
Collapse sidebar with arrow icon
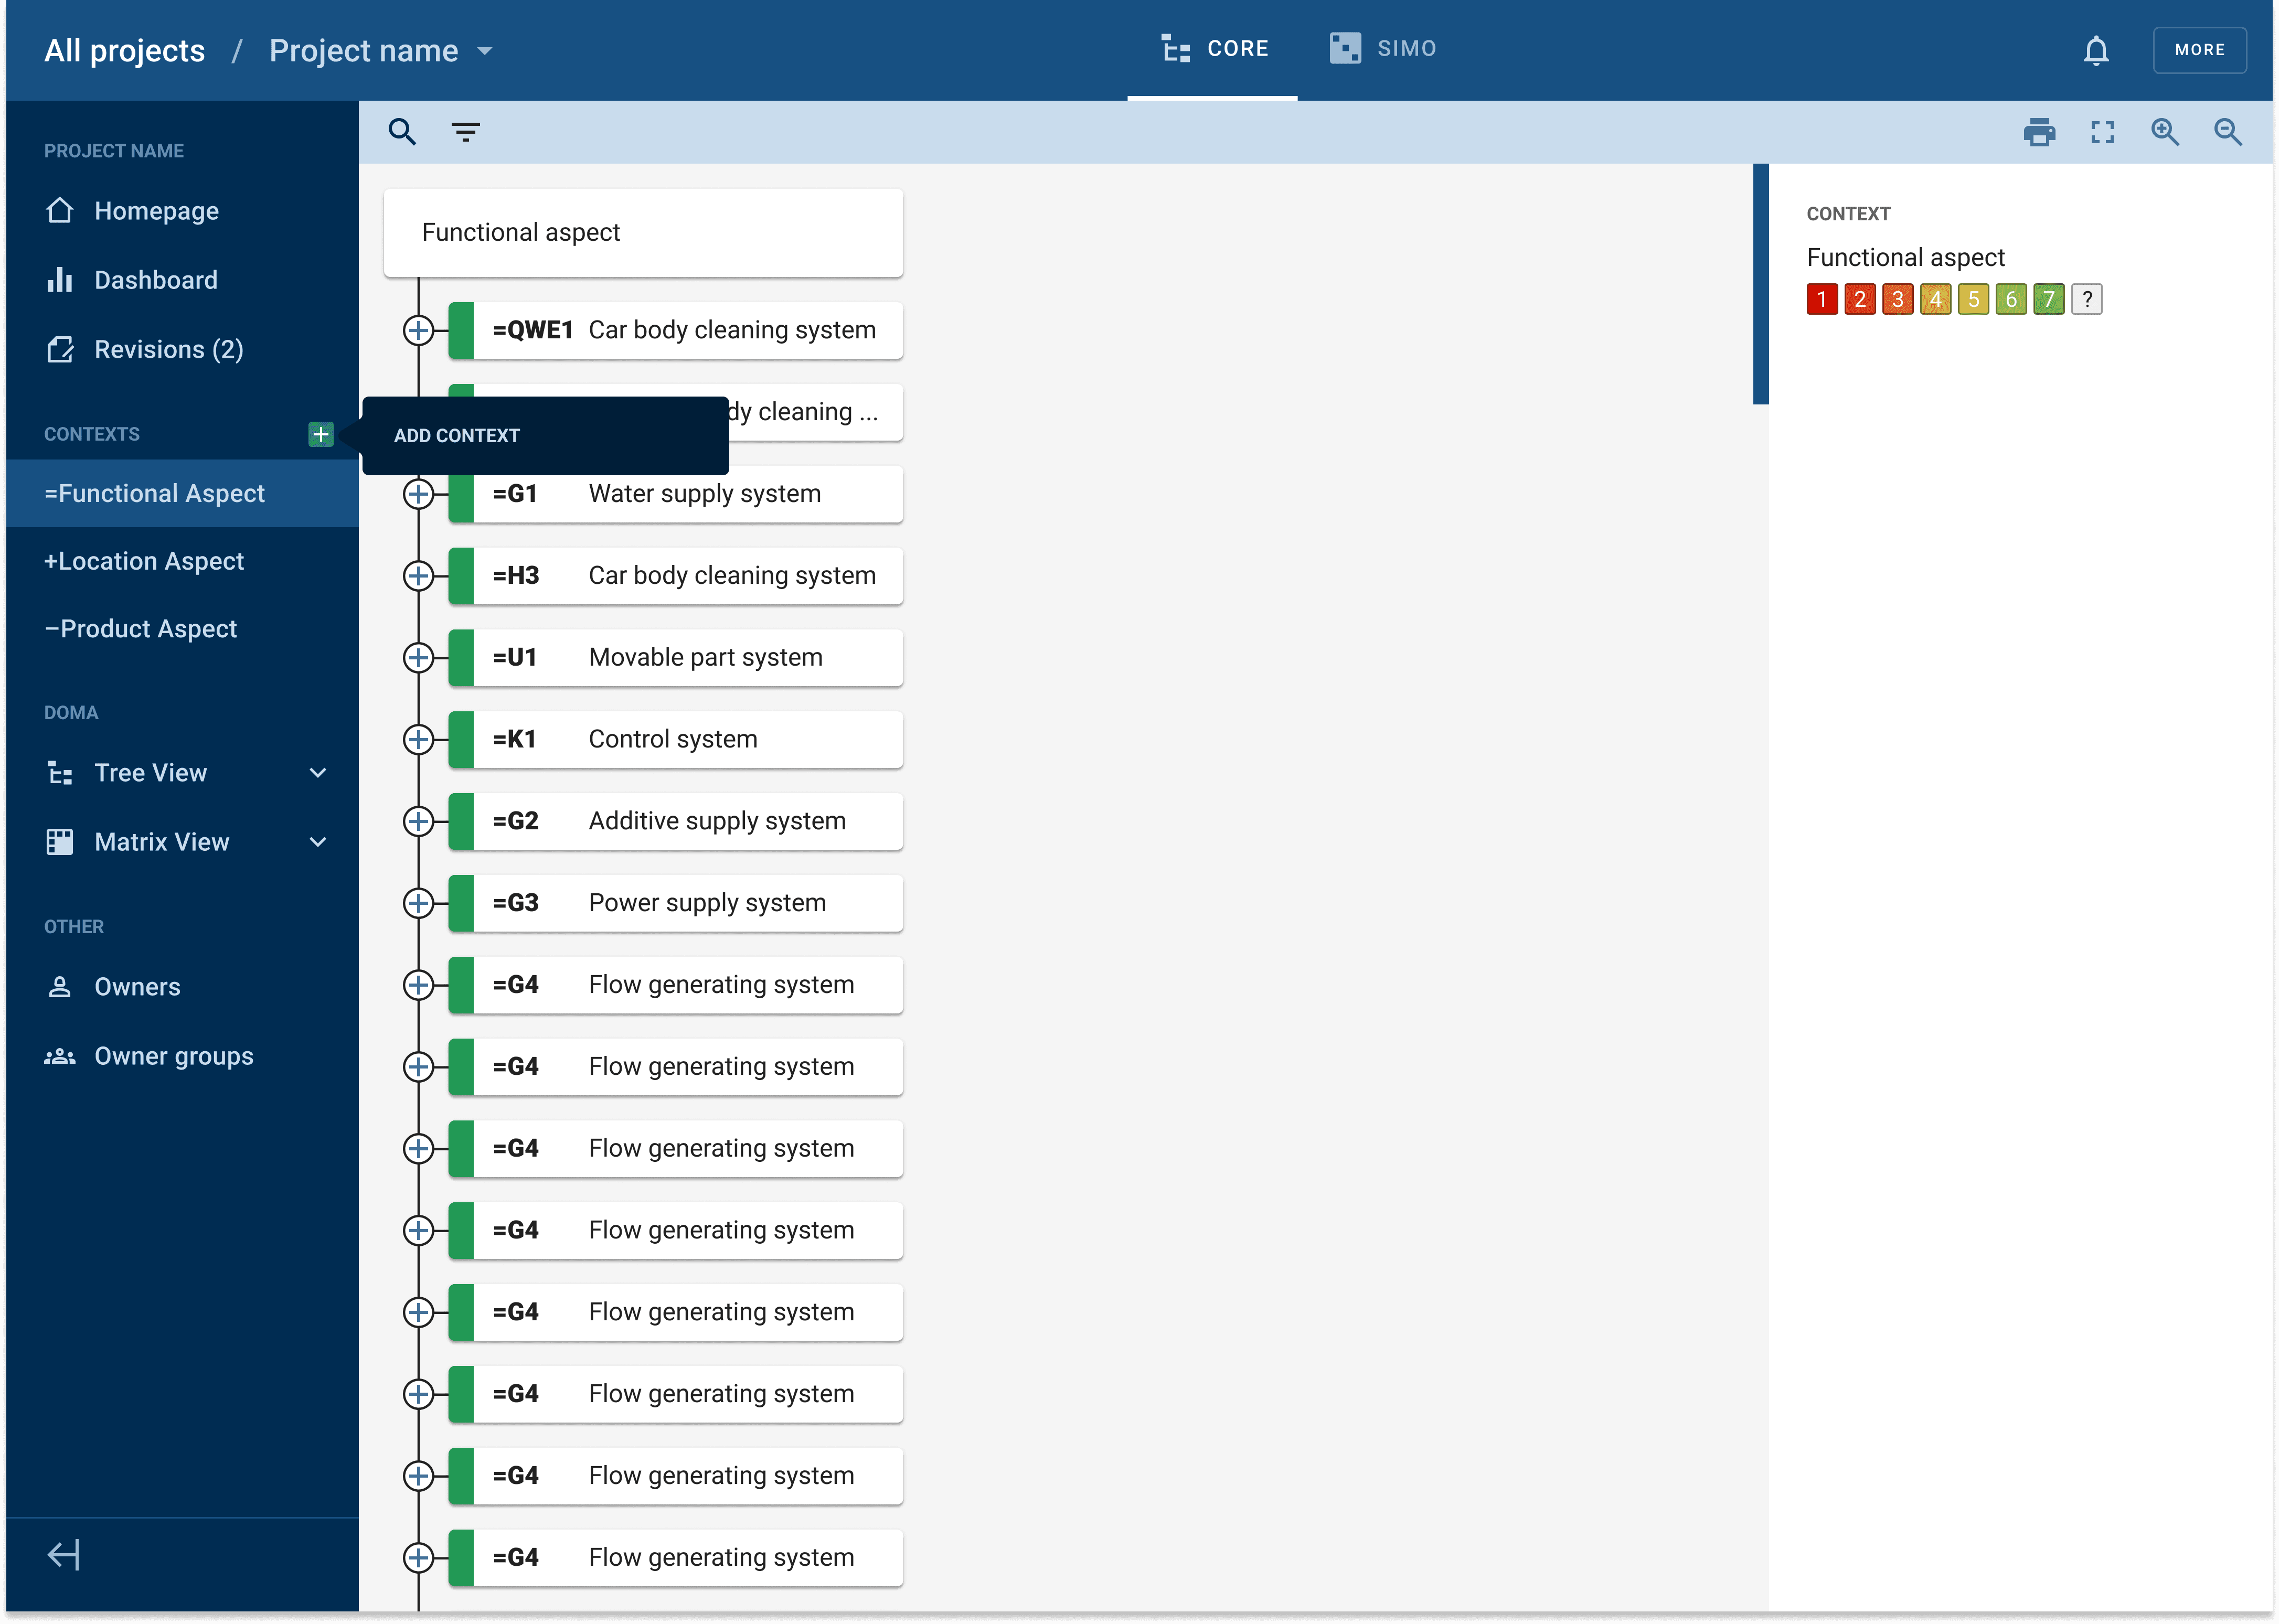click(x=63, y=1555)
